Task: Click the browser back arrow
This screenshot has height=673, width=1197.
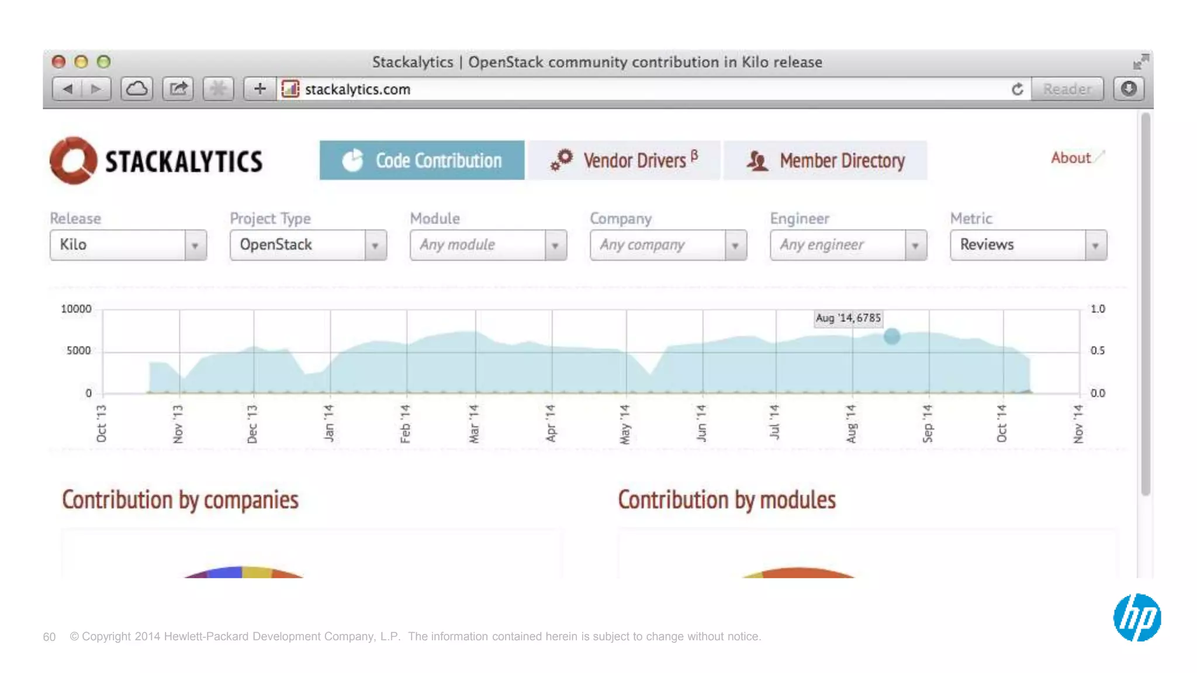Action: click(x=68, y=89)
